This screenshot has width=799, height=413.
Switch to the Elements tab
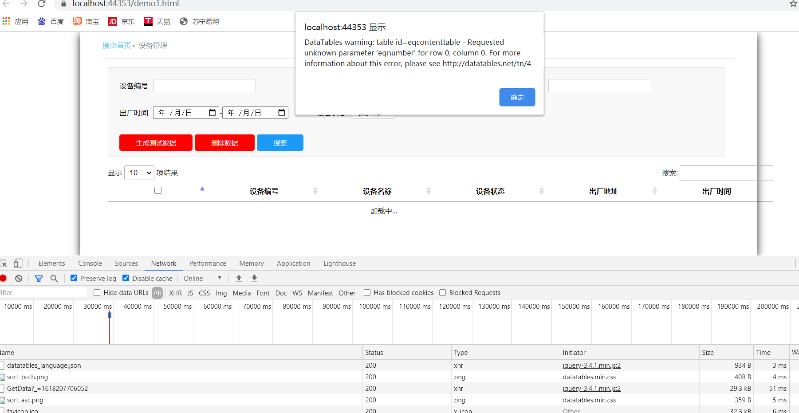click(x=51, y=264)
